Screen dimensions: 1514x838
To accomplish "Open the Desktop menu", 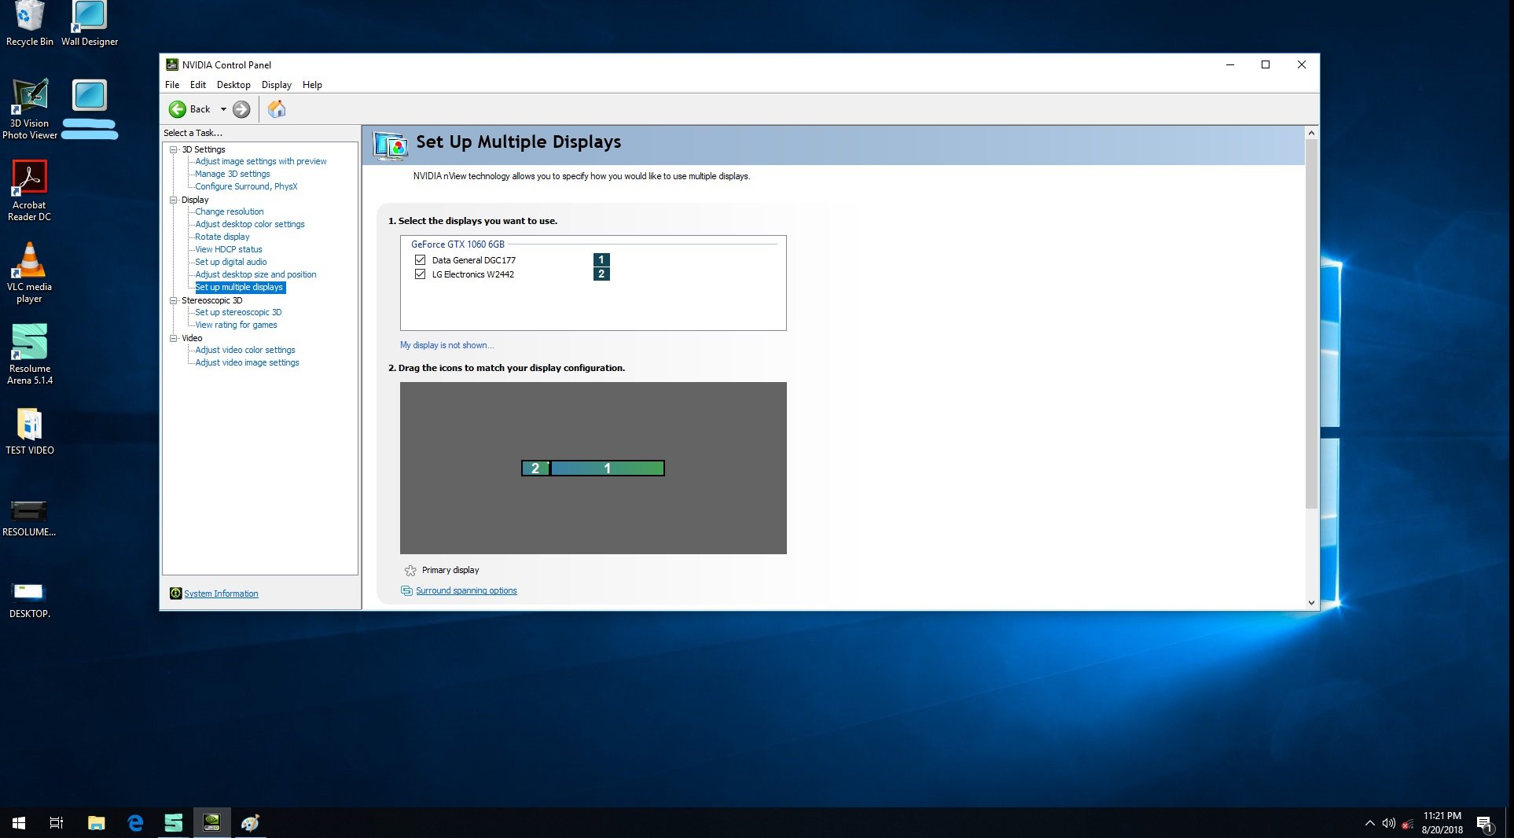I will coord(233,85).
